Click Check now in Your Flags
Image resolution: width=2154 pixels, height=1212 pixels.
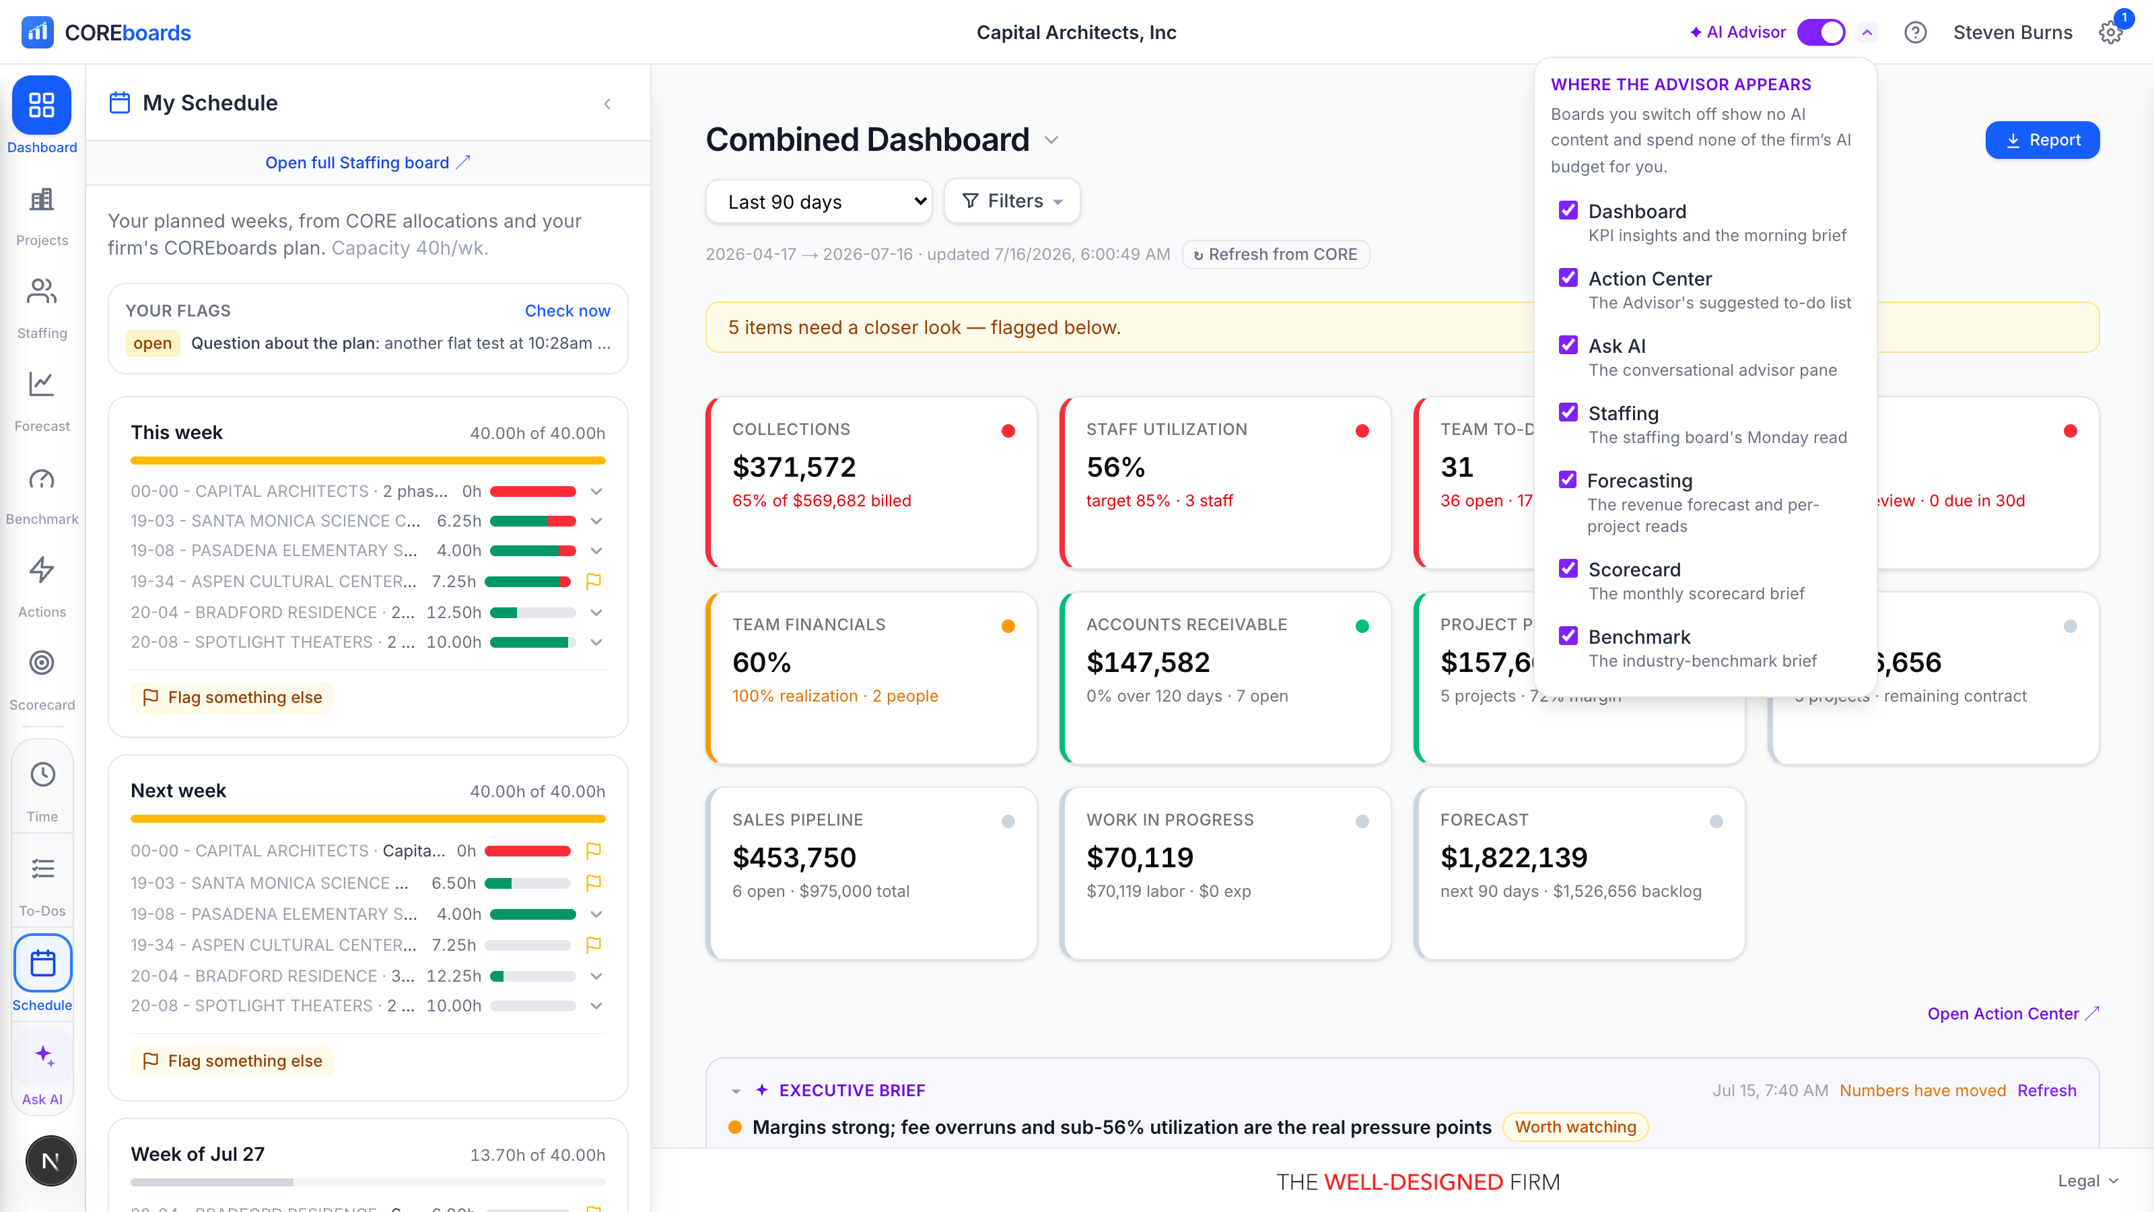pos(567,310)
